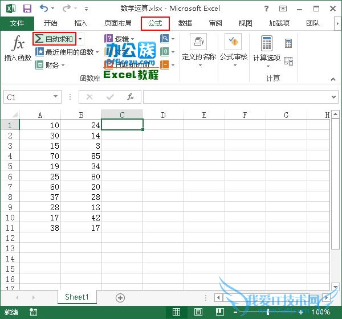
Task: Open the Data (数据) ribbon tab
Action: coord(185,23)
